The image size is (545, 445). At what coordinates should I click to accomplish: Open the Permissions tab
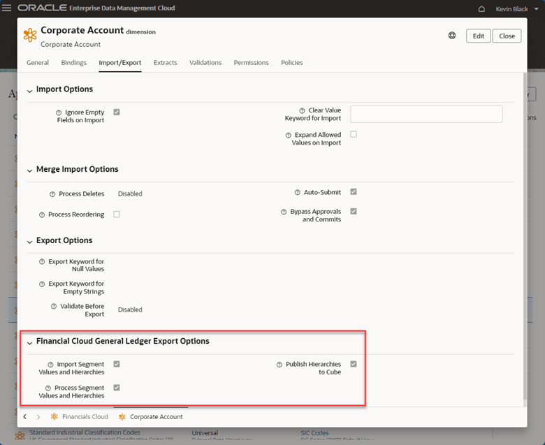(252, 63)
